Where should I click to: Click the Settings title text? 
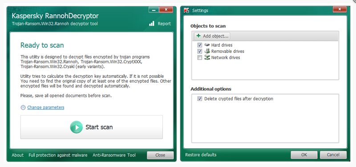click(x=200, y=10)
